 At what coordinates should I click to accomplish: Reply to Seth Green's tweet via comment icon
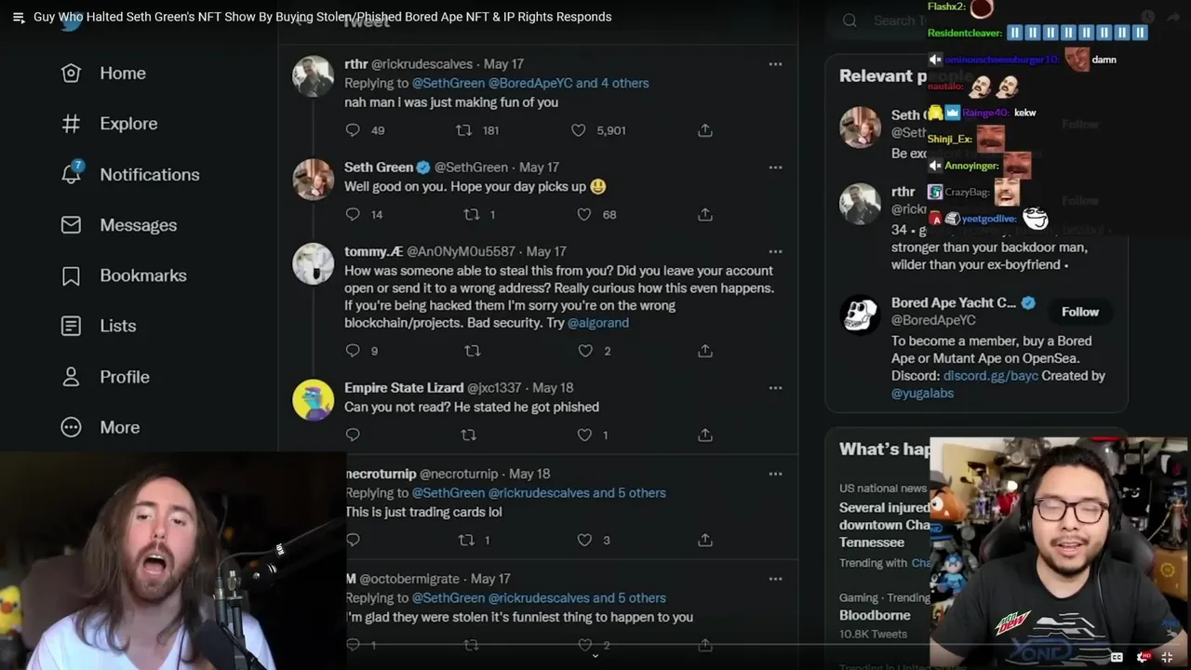(353, 214)
